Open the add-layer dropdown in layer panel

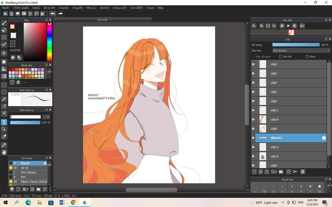coord(274,172)
